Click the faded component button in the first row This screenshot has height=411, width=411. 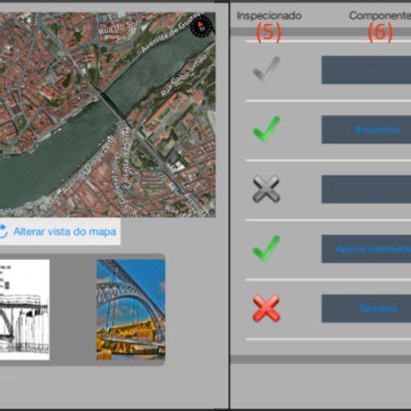[x=366, y=70]
